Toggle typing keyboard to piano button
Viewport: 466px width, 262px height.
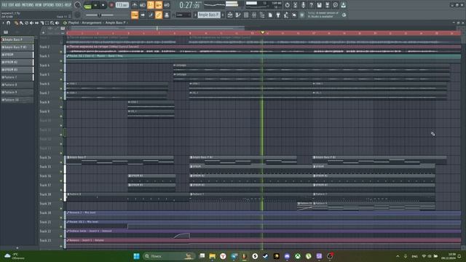coord(135,15)
